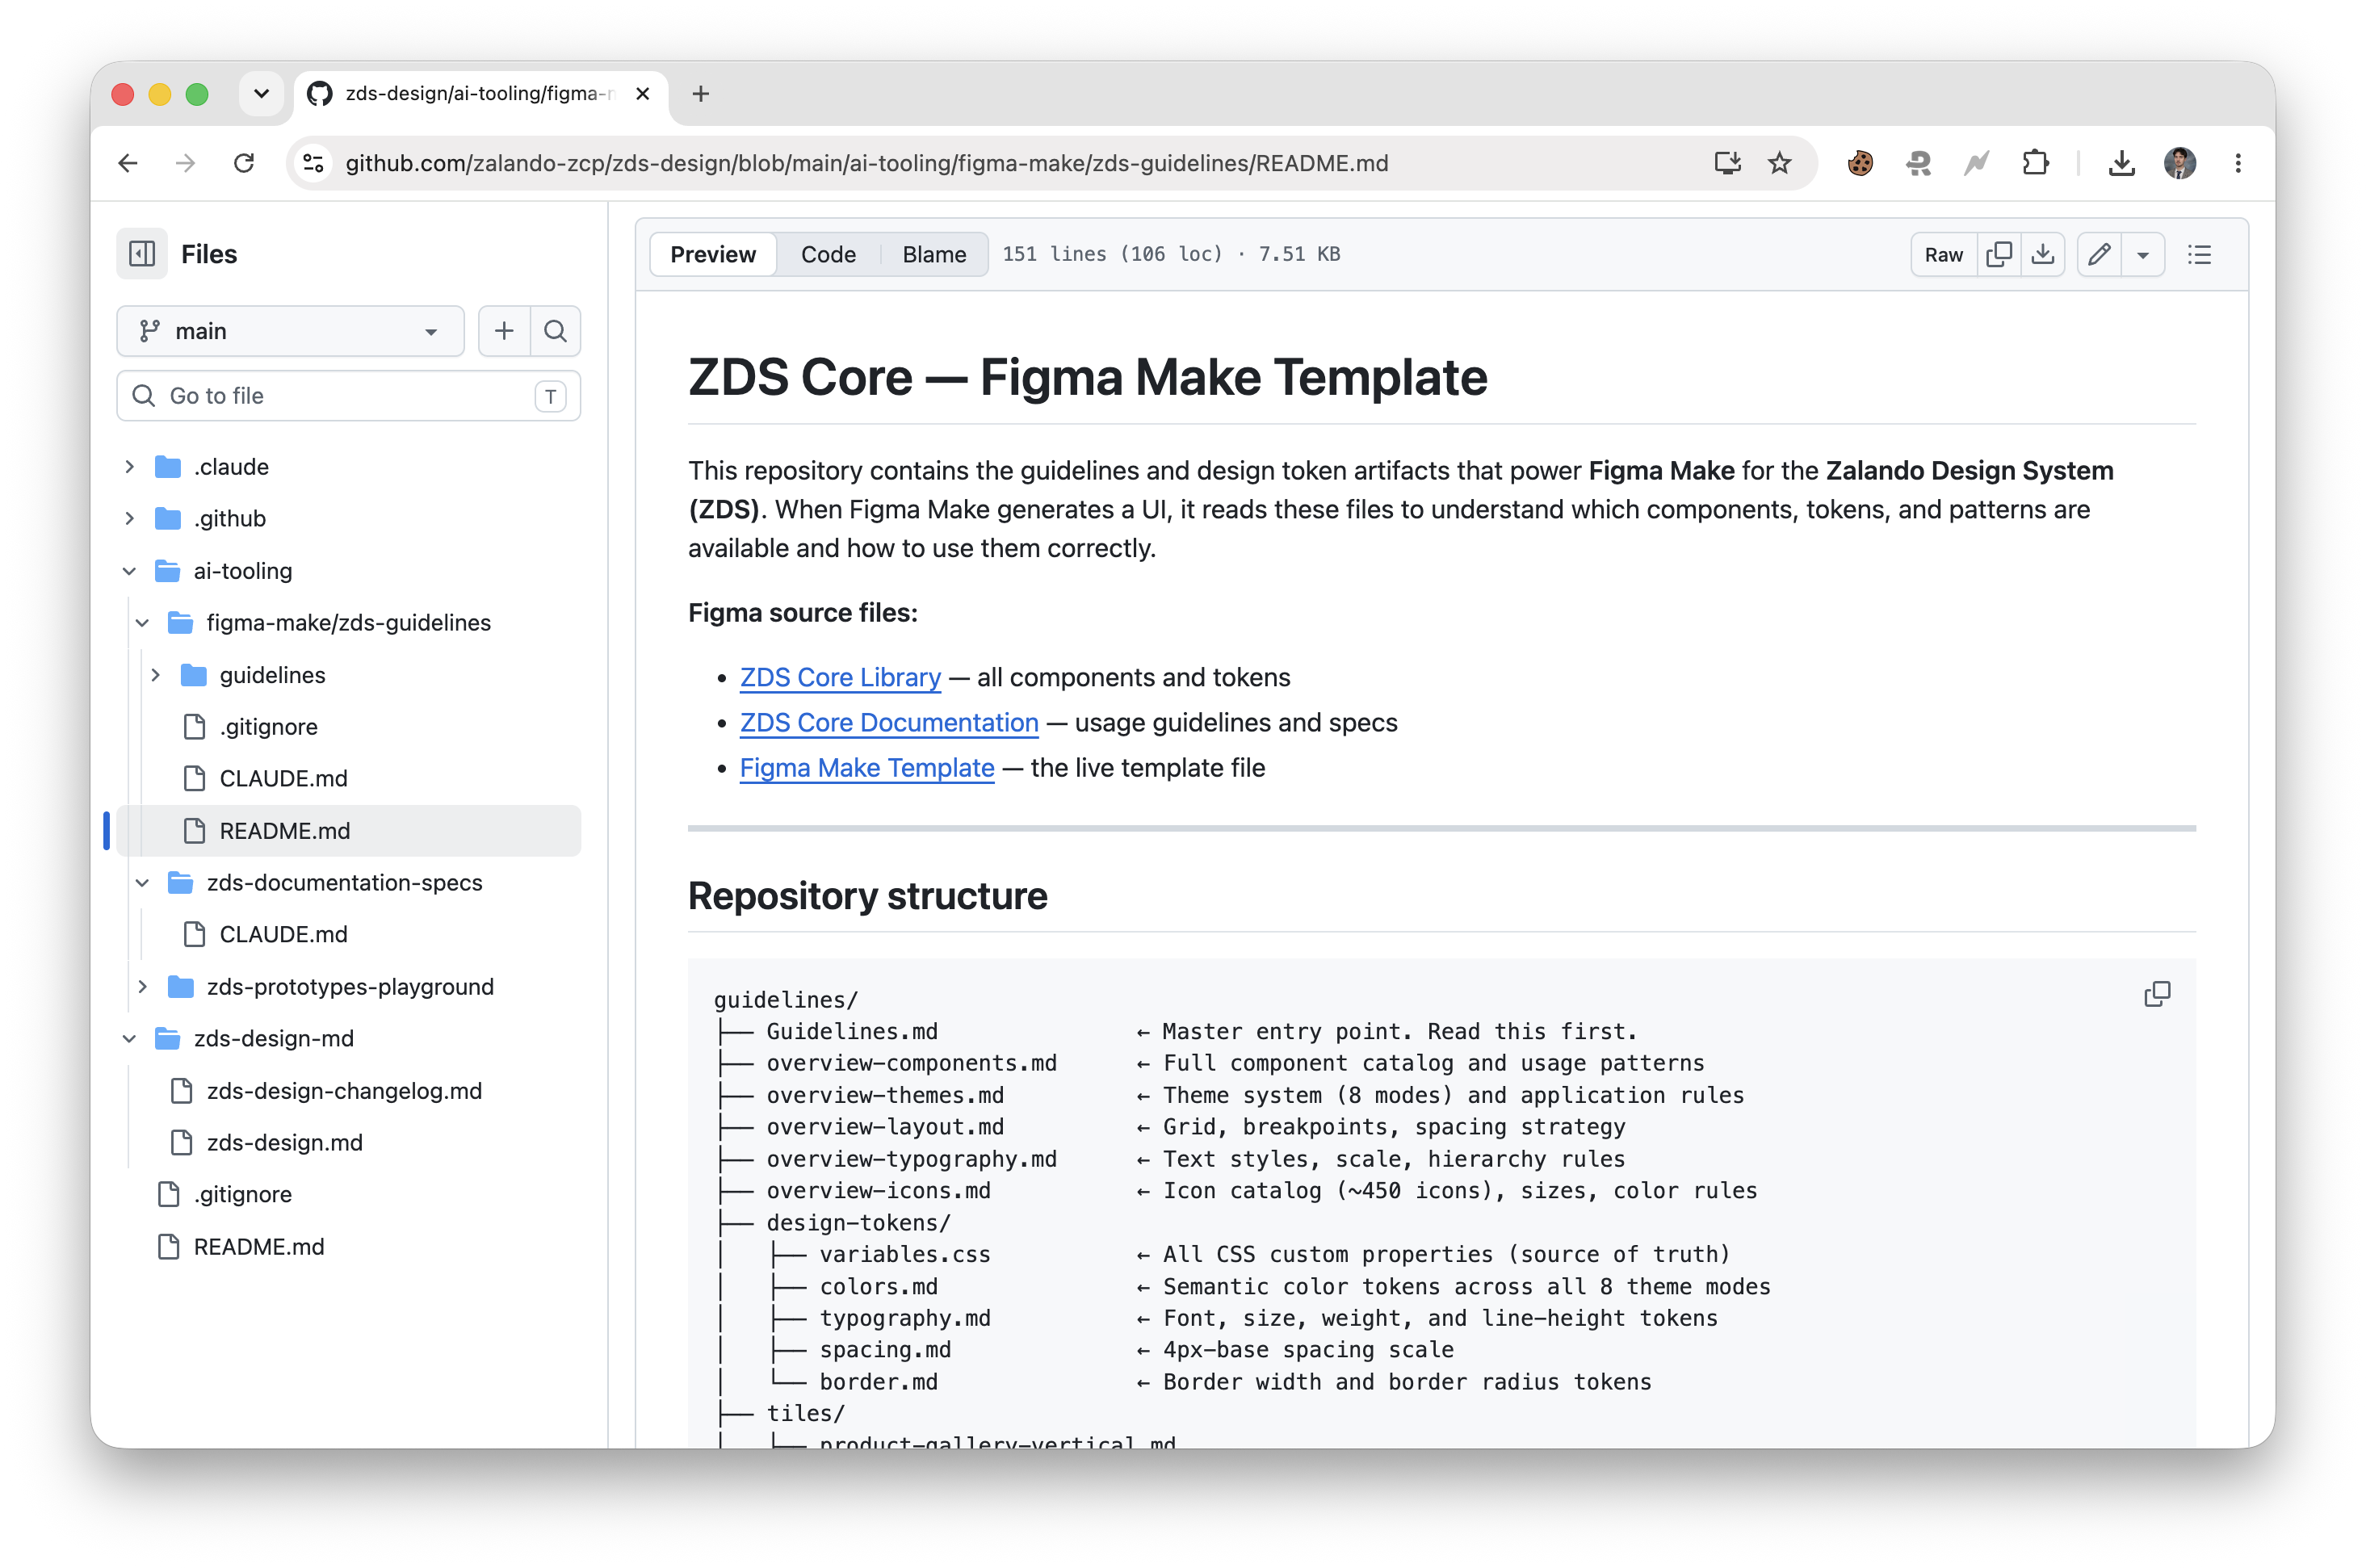This screenshot has height=1568, width=2366.
Task: Open the tab search dropdown arrow
Action: pyautogui.click(x=262, y=94)
